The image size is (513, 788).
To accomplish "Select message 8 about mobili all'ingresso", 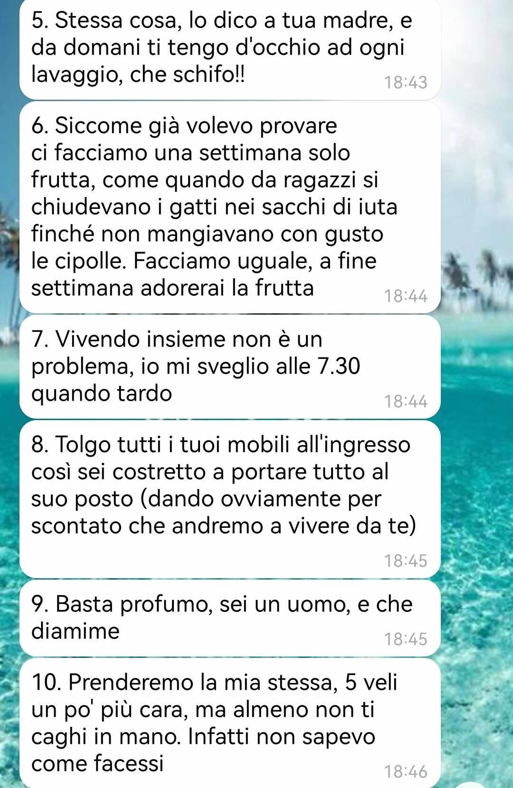I will (230, 499).
